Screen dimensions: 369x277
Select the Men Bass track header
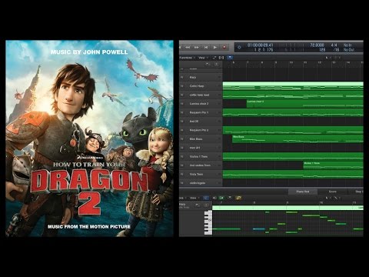pyautogui.click(x=201, y=139)
